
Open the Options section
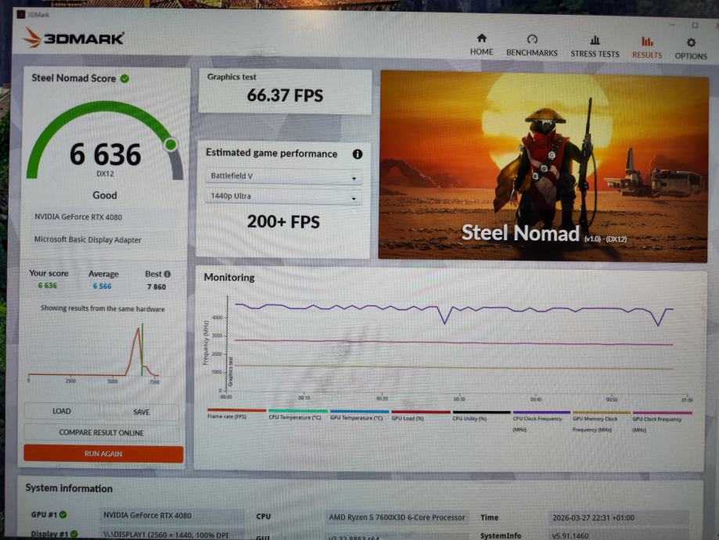click(x=691, y=49)
